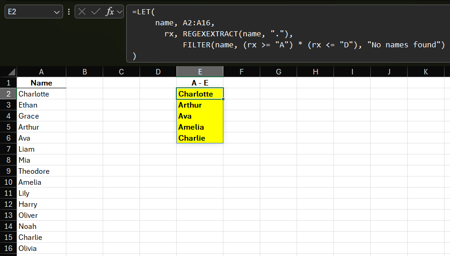Select column D header

158,72
